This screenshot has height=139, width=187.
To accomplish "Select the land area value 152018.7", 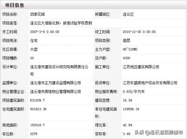I will 37,125.
